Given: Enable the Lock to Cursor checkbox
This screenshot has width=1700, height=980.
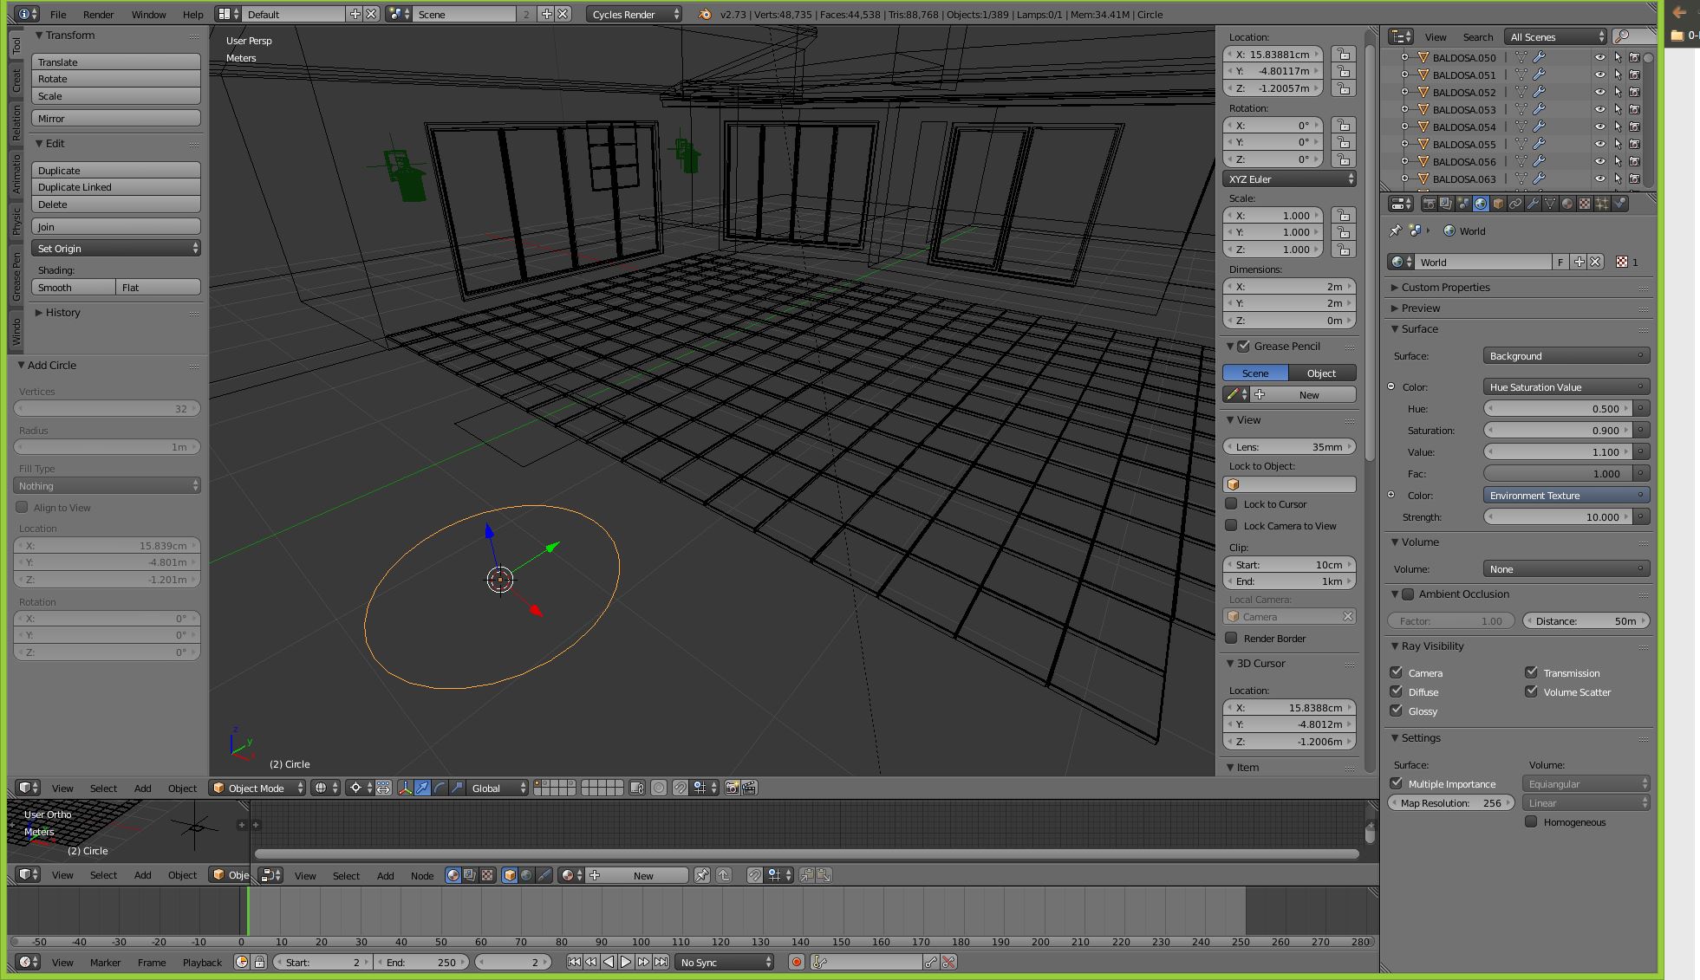Looking at the screenshot, I should pyautogui.click(x=1231, y=503).
